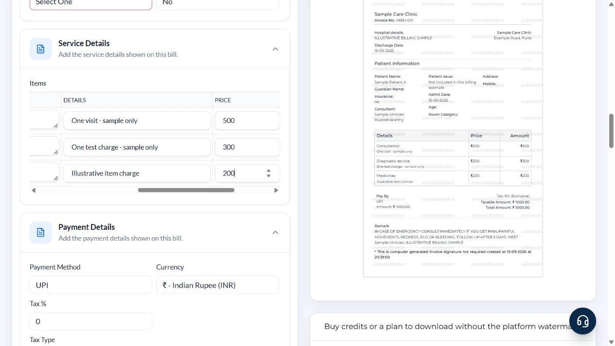The width and height of the screenshot is (615, 346).
Task: Open the Currency dropdown showing Indian Rupee
Action: 217,285
